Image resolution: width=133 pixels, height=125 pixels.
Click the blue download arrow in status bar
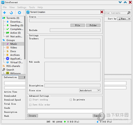(x=97, y=122)
